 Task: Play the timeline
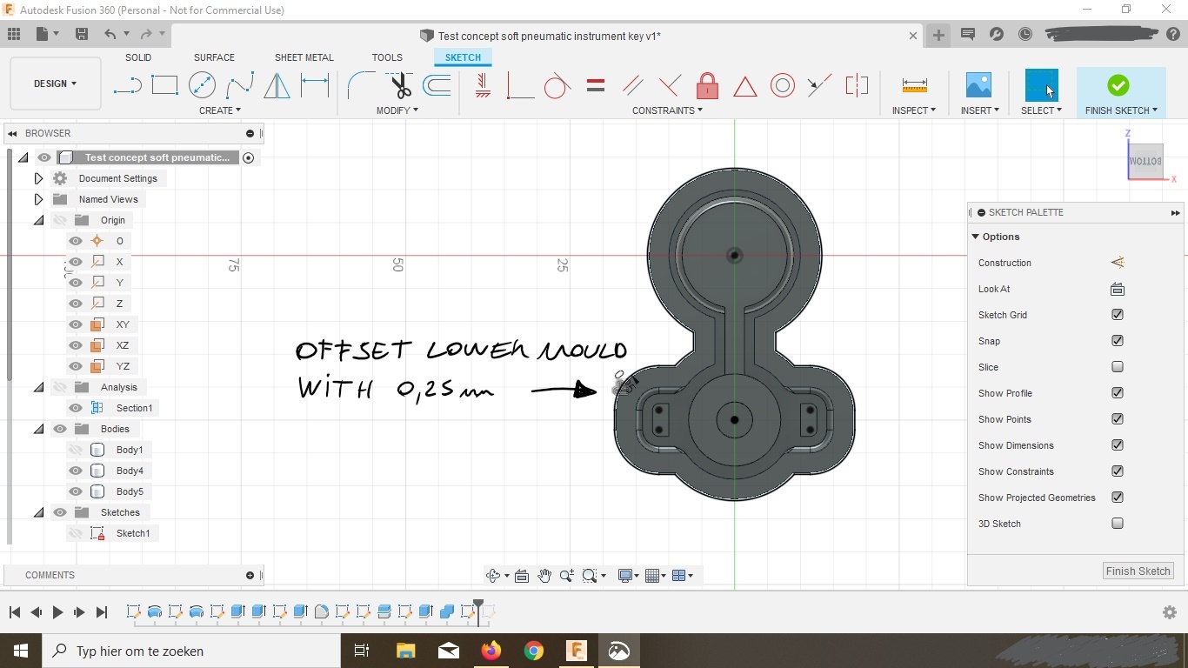57,612
